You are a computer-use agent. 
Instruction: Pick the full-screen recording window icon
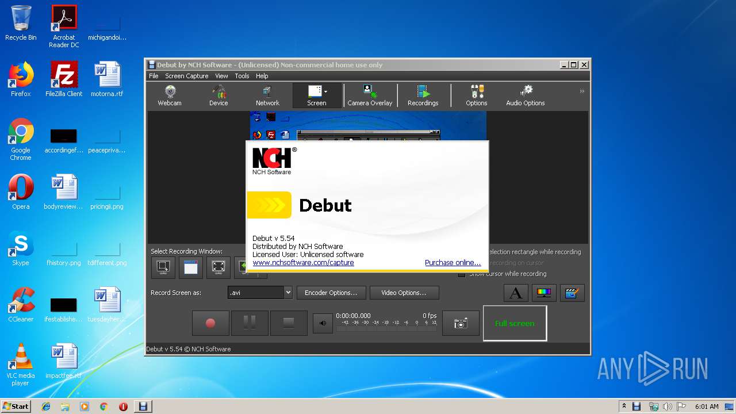coord(218,267)
